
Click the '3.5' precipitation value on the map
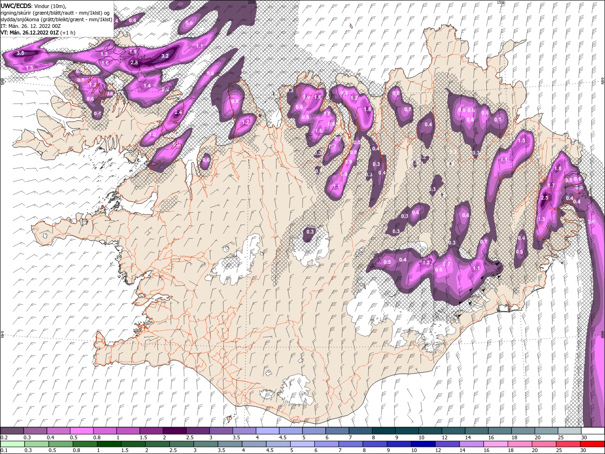point(20,53)
